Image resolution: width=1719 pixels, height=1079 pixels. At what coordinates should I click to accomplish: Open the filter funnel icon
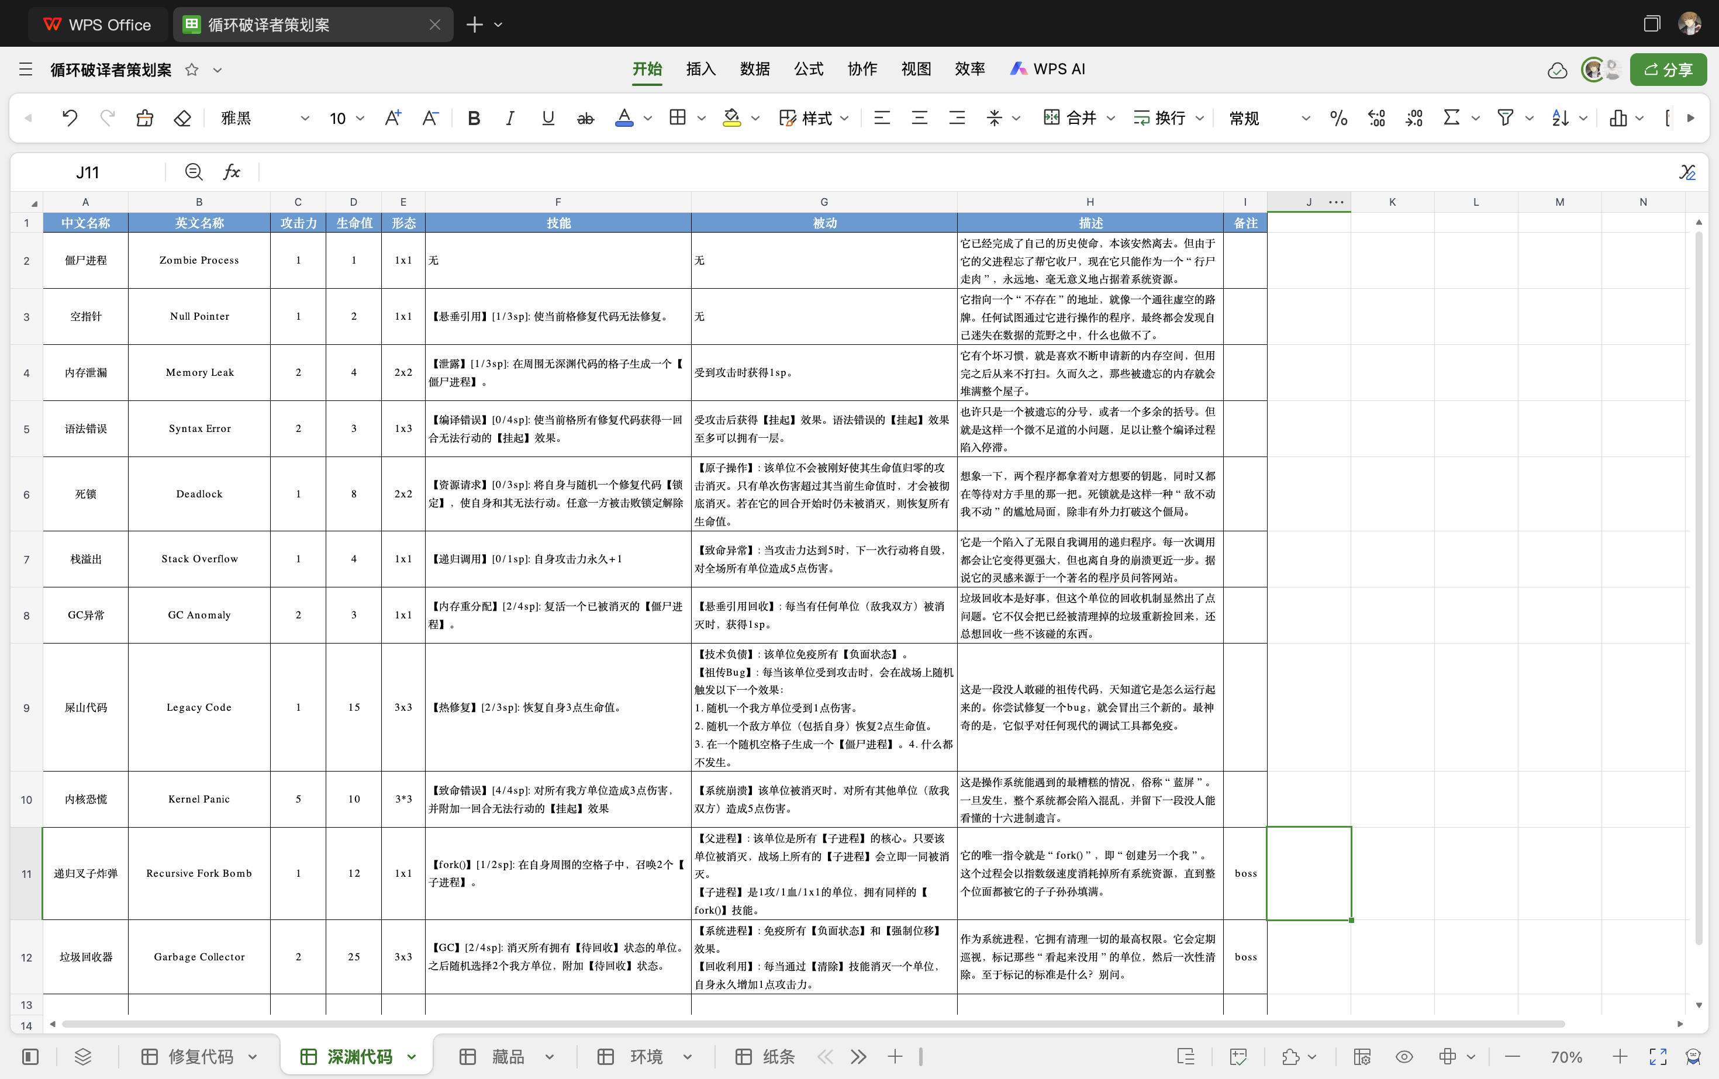point(1505,117)
